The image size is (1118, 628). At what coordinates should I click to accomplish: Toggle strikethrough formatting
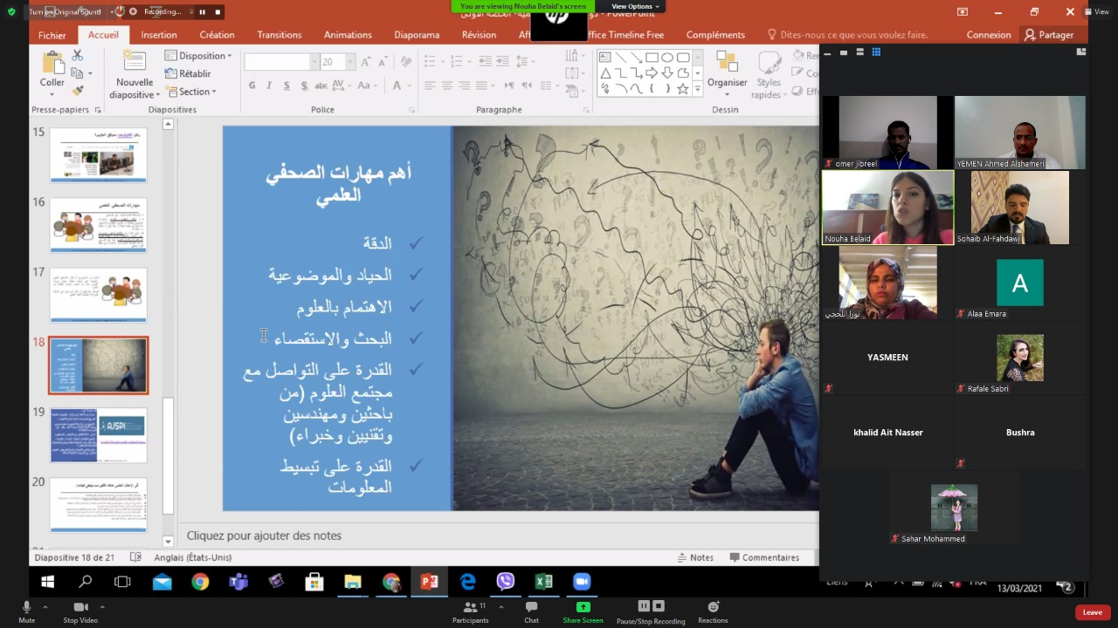point(321,85)
